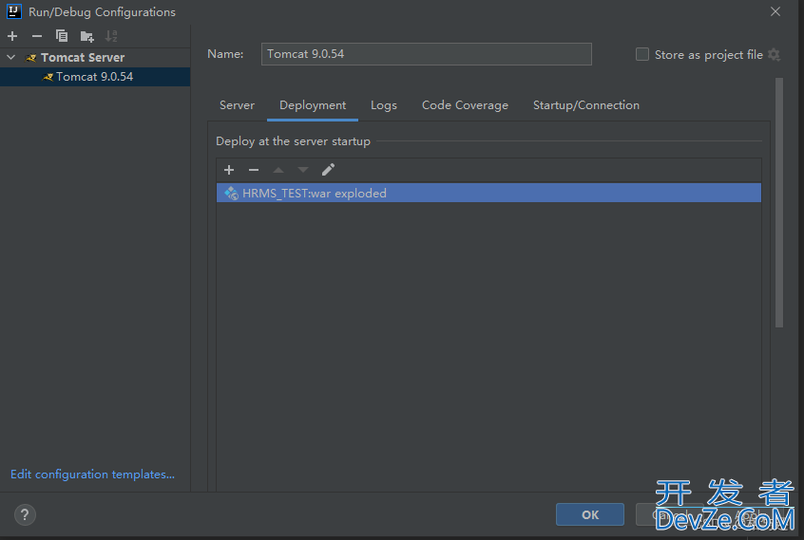Switch to the Startup/Connection tab
This screenshot has width=804, height=540.
click(586, 105)
